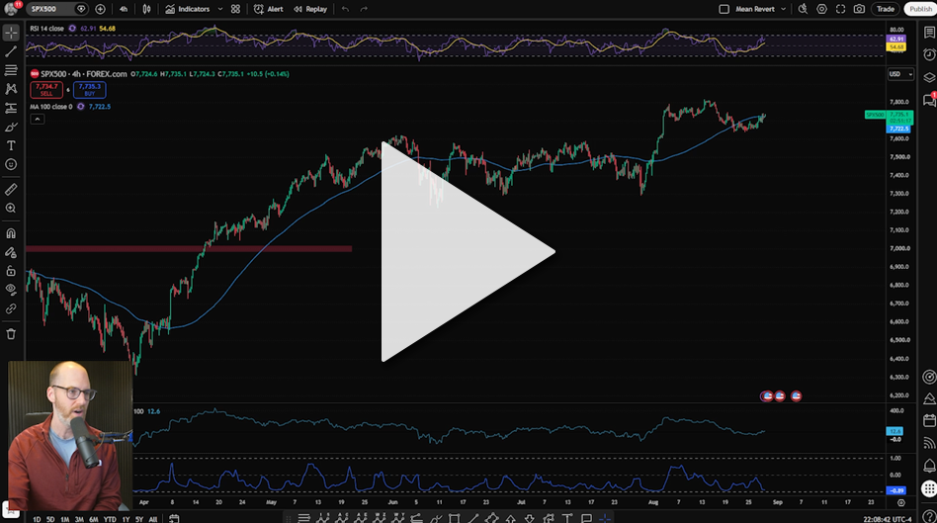
Task: Click the redo arrow
Action: pyautogui.click(x=364, y=9)
